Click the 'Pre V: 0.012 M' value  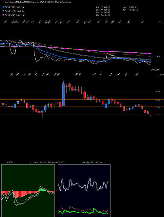point(131,10)
